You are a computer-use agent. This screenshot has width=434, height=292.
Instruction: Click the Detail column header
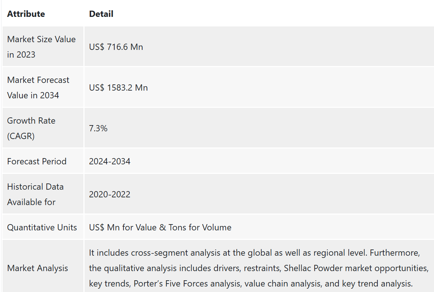coord(101,14)
